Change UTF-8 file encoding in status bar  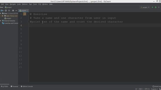pyautogui.click(x=147, y=89)
